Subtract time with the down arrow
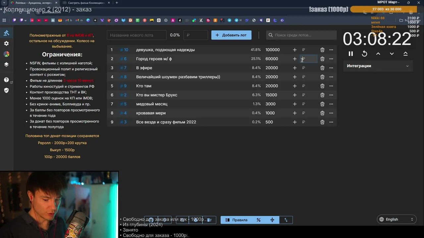 click(392, 54)
